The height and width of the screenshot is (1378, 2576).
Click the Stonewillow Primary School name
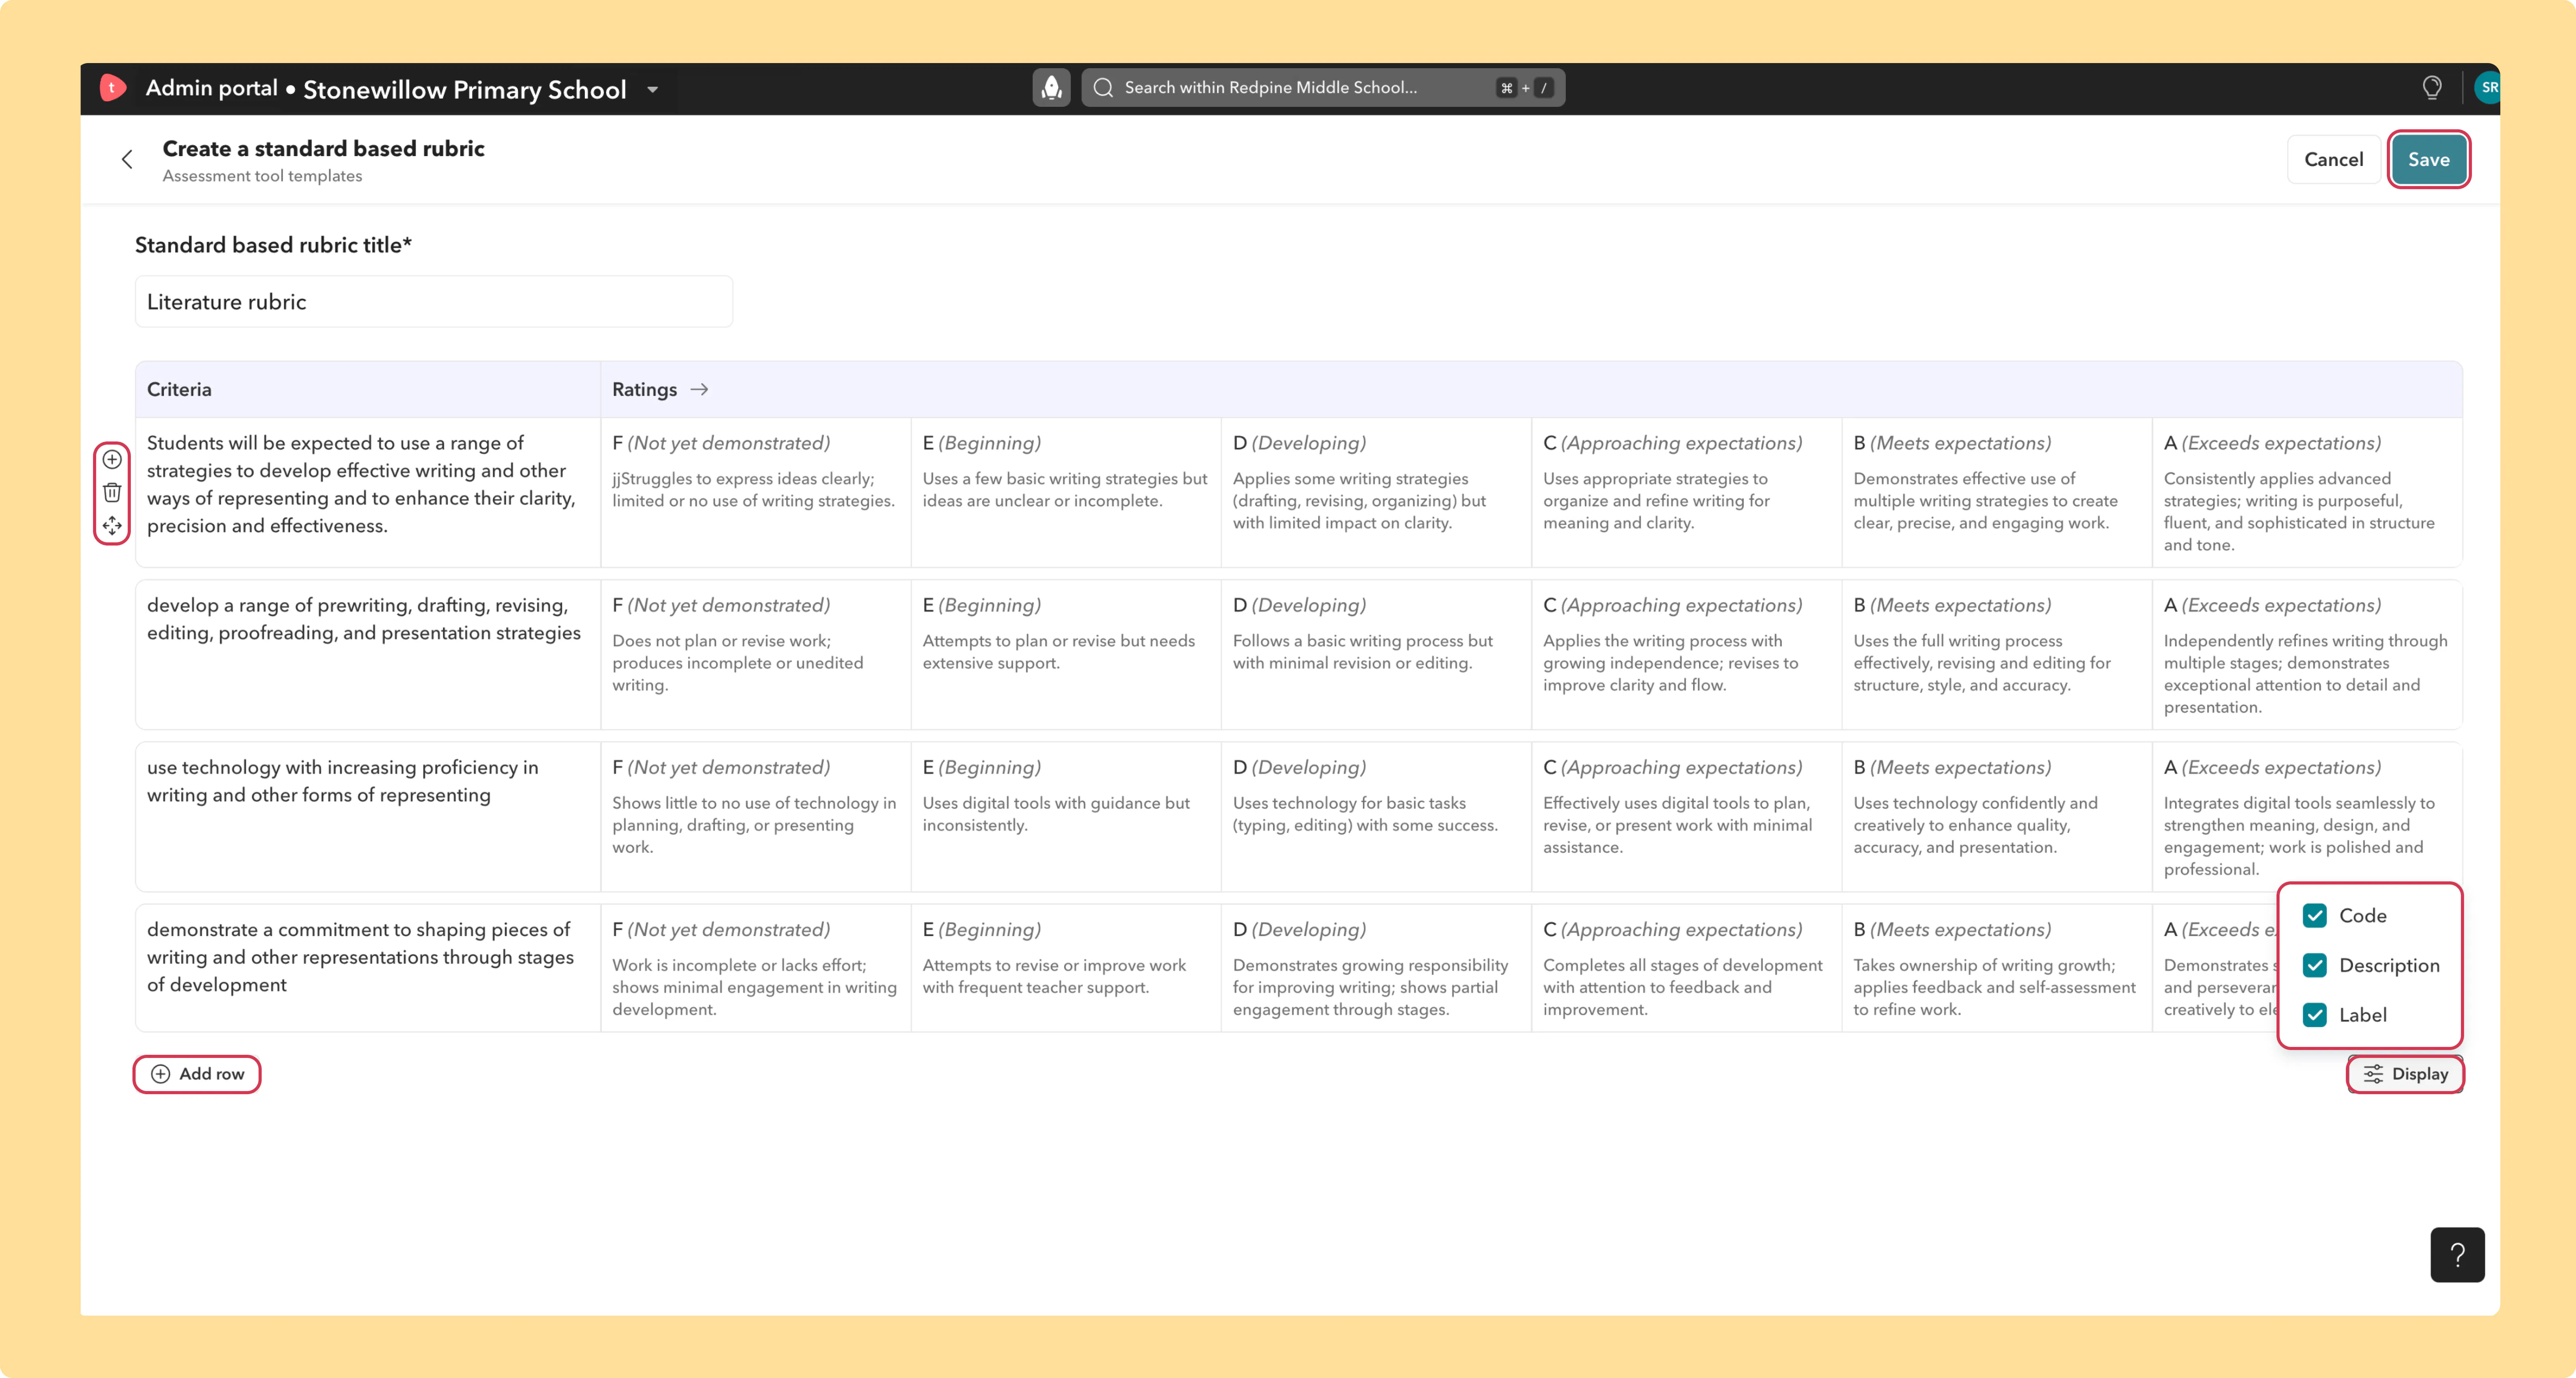(x=465, y=90)
